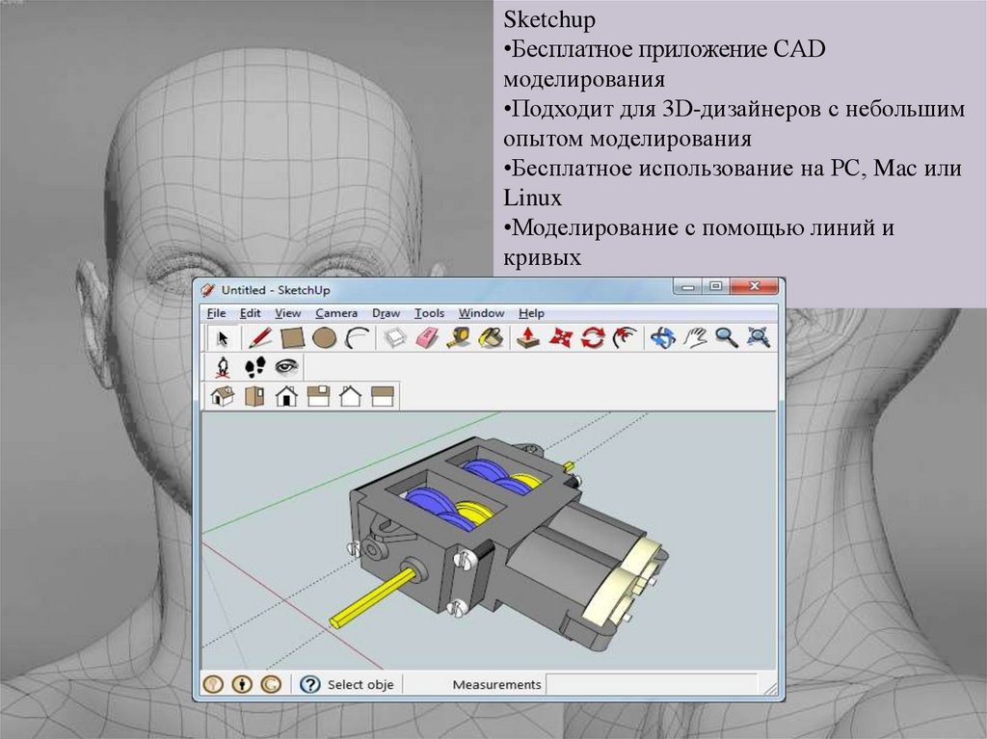Activate the Circle drawing tool
987x739 pixels.
325,338
